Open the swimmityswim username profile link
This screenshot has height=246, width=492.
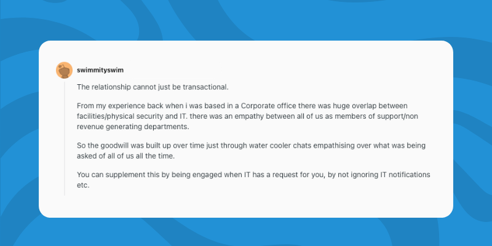tap(100, 70)
